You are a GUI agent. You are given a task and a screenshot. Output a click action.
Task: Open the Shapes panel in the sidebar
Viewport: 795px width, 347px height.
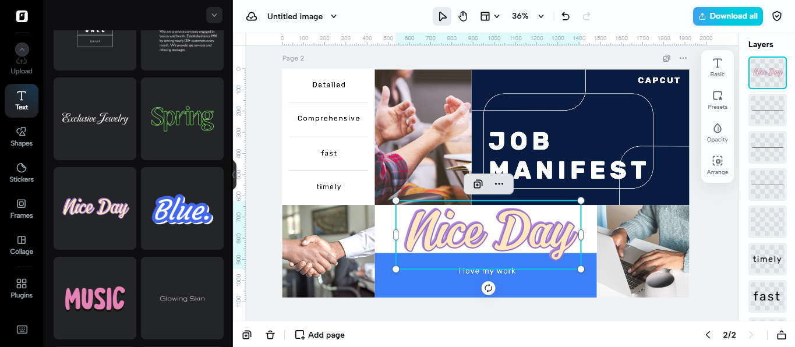tap(22, 136)
